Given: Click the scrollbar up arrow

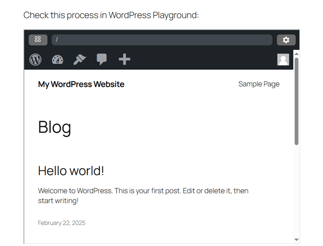Looking at the screenshot, I should pos(296,54).
